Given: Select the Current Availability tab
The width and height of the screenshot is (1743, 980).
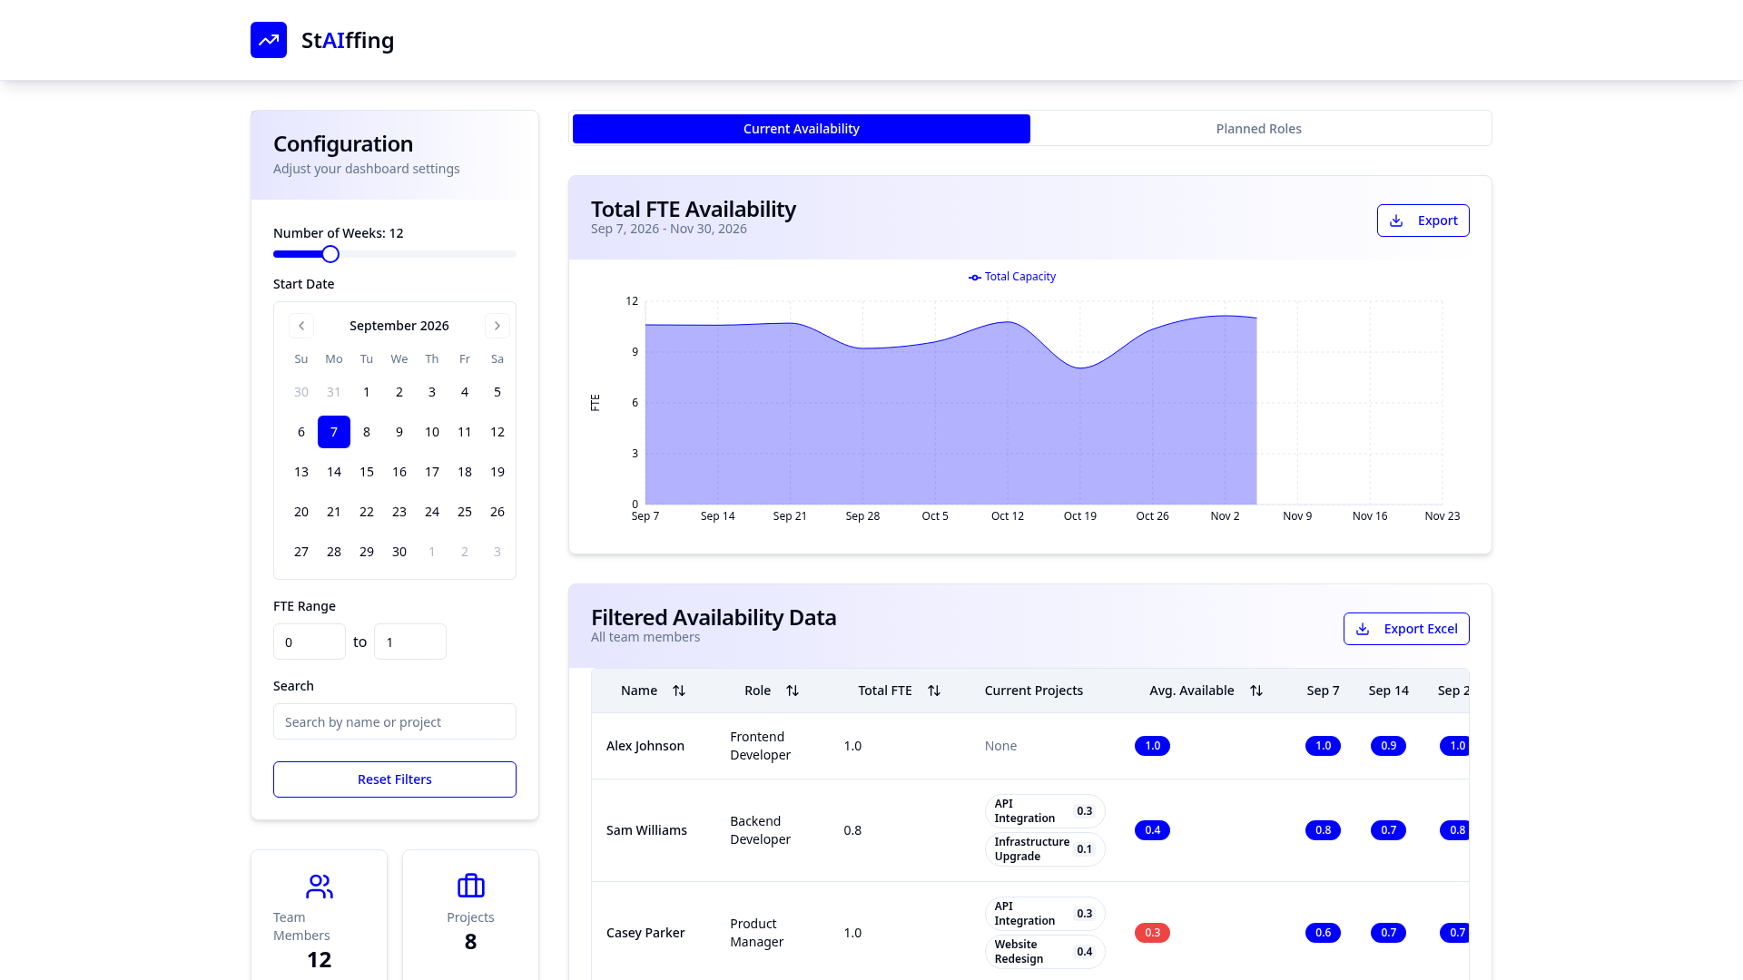Looking at the screenshot, I should (802, 129).
